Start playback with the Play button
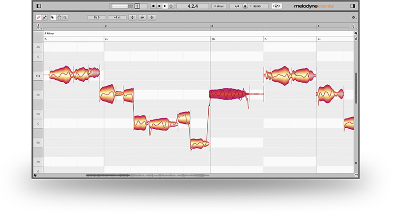Viewport: 393px width, 214px height. (x=165, y=6)
